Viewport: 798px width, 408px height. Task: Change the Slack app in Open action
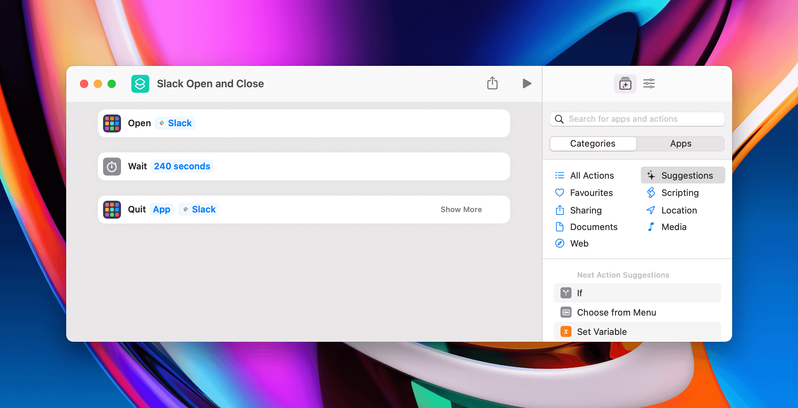point(175,123)
